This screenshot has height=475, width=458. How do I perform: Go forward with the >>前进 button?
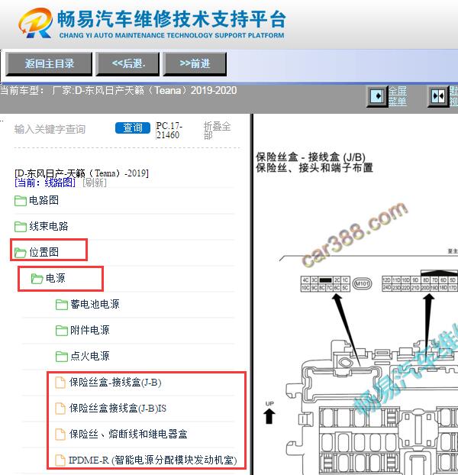(x=195, y=64)
